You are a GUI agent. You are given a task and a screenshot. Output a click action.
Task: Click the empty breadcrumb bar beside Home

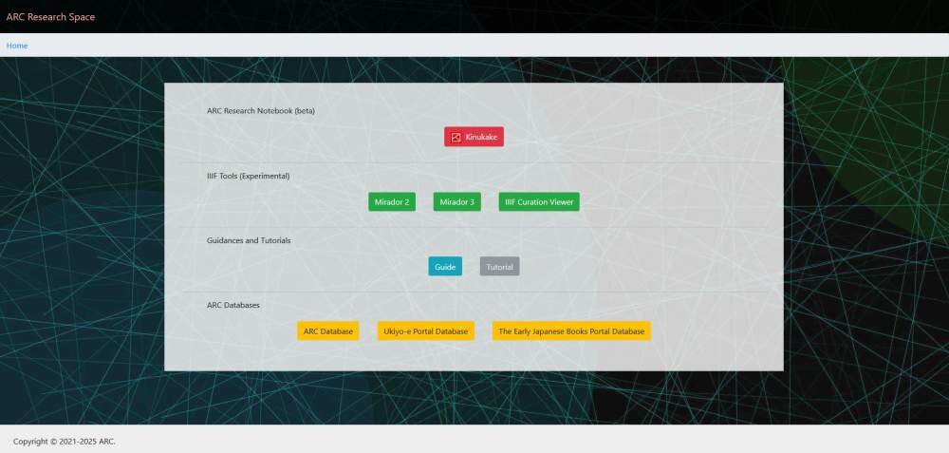coord(474,46)
